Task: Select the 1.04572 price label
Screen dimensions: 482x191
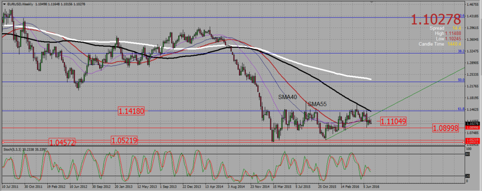Action: point(62,142)
